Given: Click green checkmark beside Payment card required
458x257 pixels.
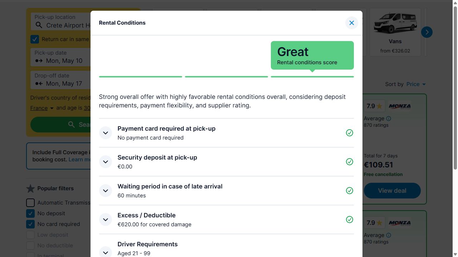Looking at the screenshot, I should tap(350, 133).
